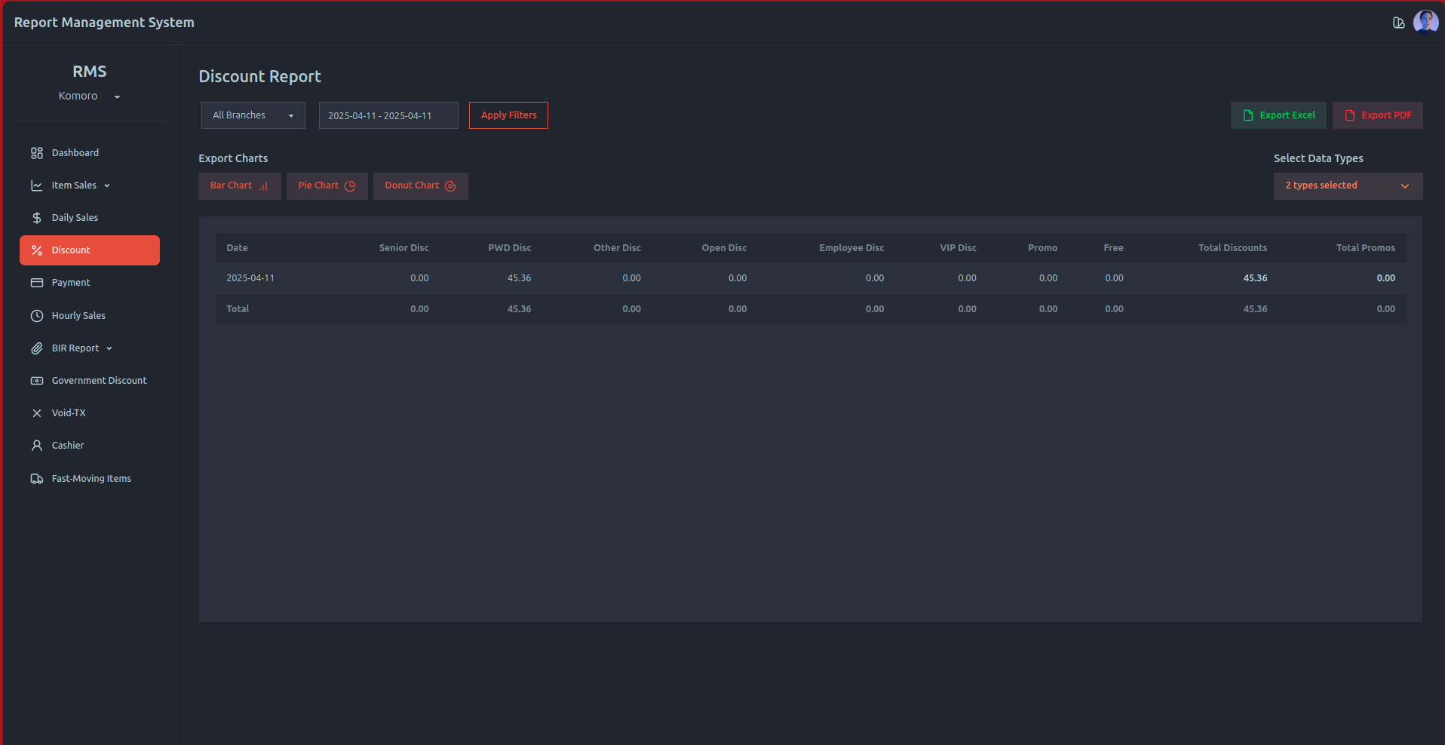Click the Hourly Sales clock icon
This screenshot has height=745, width=1445.
tap(36, 316)
